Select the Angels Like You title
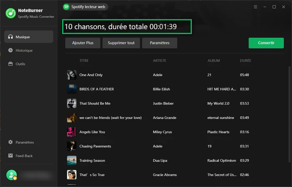 pos(92,132)
